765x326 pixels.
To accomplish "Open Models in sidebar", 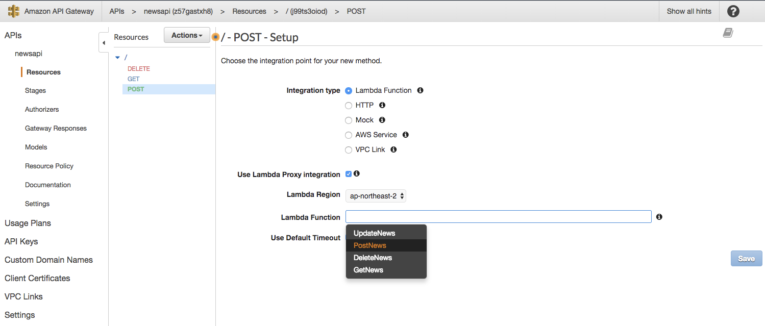I will pos(36,147).
